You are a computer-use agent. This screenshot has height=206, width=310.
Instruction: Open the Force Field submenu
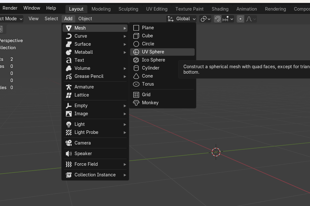(95, 164)
